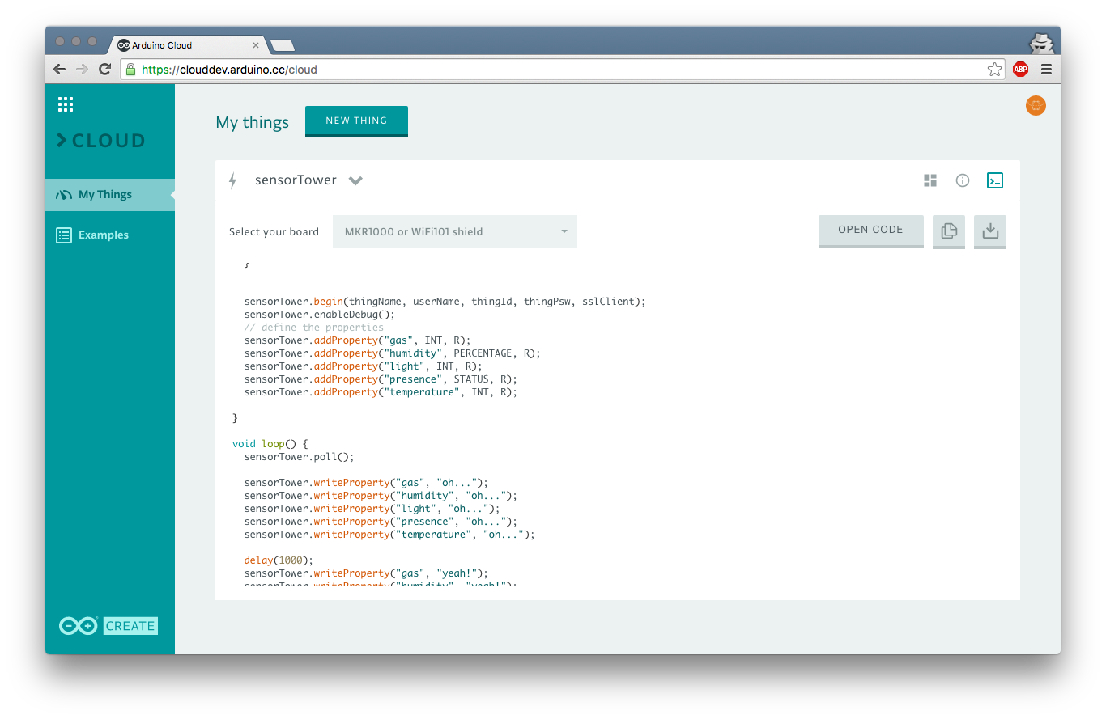Viewport: 1106px width, 719px height.
Task: Open the apps grid icon in sidebar
Action: (x=66, y=104)
